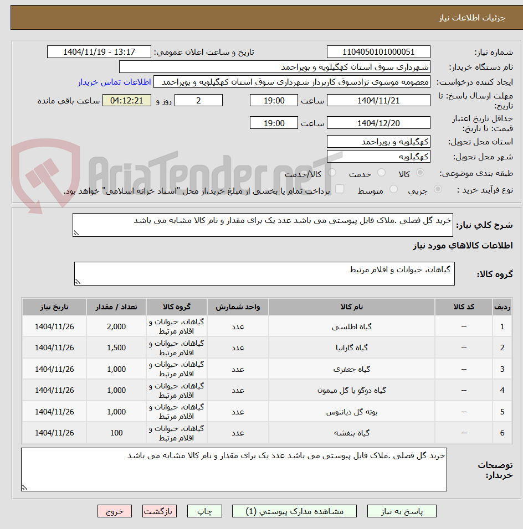Click the need date in the گیاه اطلسی row
This screenshot has height=529, width=523.
point(54,326)
